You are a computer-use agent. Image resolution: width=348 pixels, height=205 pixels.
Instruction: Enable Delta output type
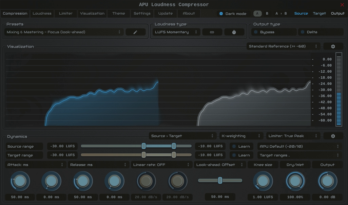[x=321, y=32]
